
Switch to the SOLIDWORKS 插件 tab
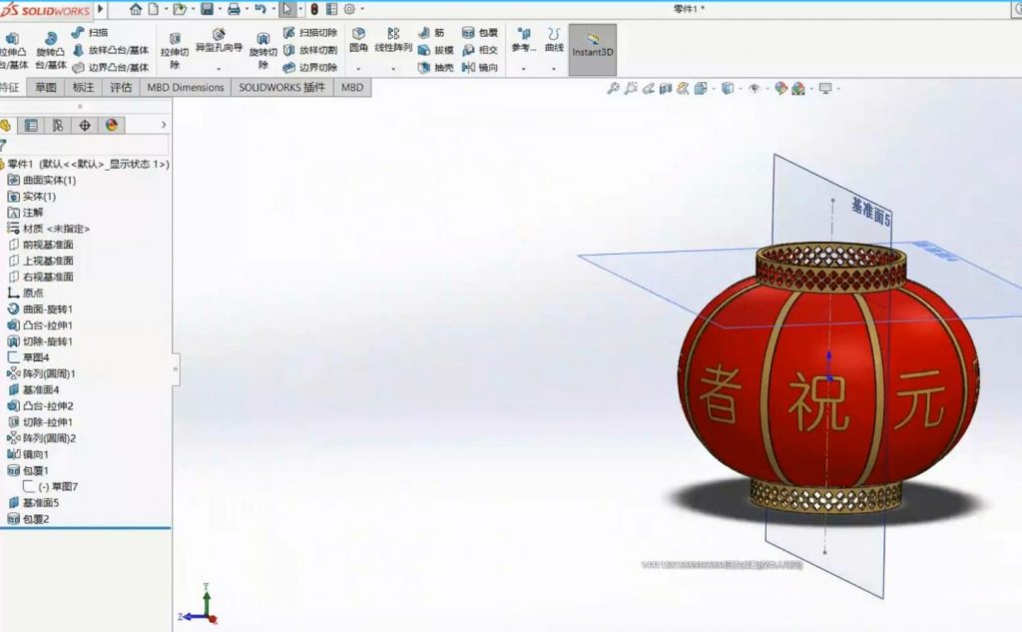[x=282, y=88]
